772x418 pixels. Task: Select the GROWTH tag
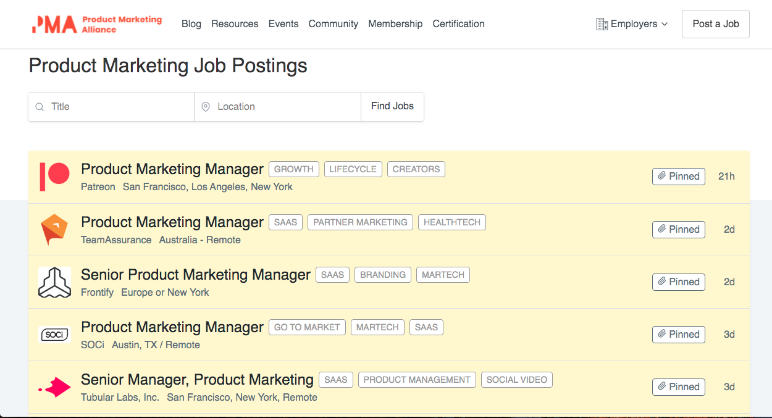294,169
